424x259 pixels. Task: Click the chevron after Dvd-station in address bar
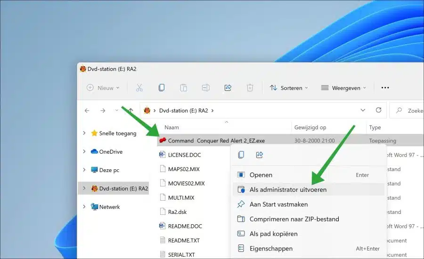[212, 110]
